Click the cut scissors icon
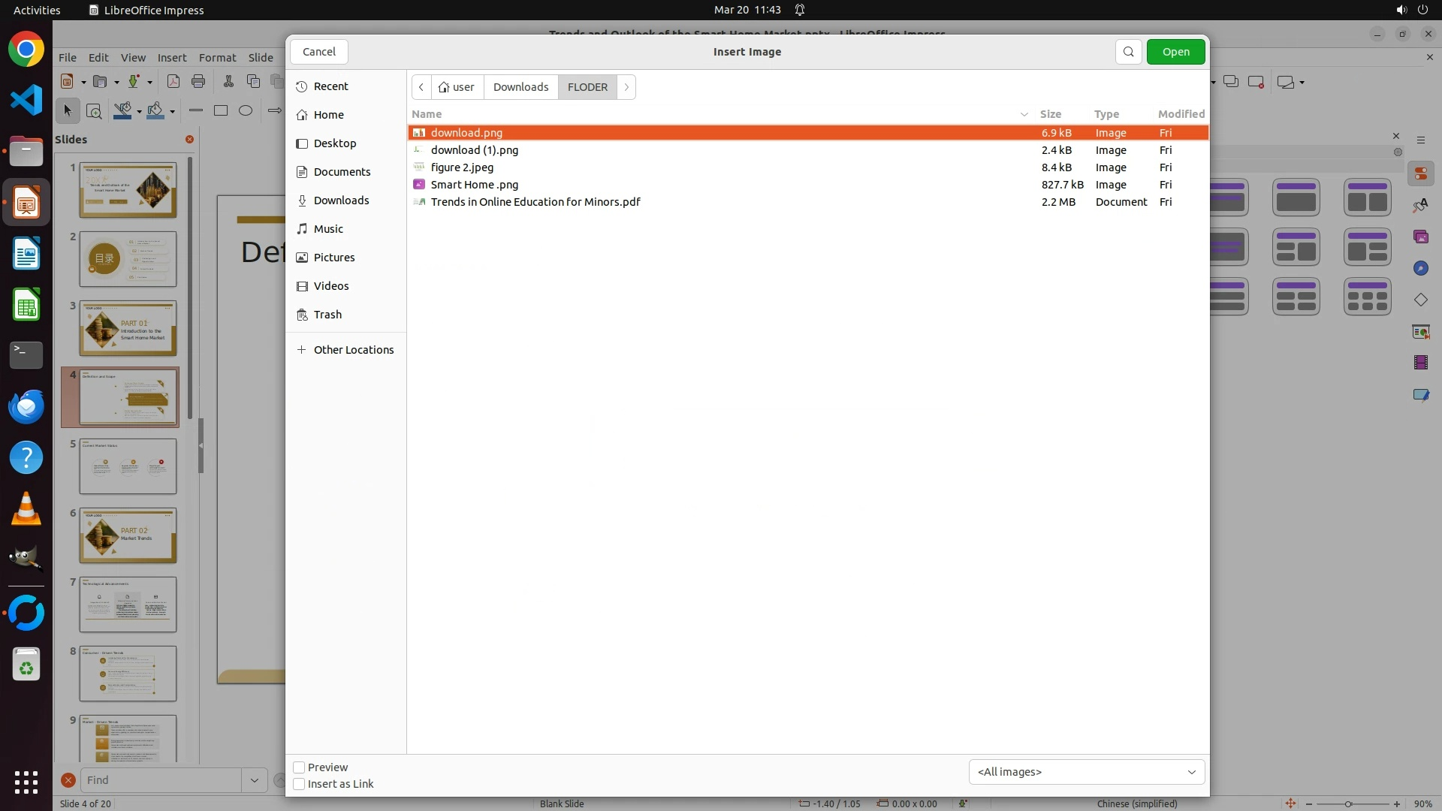Screen dimensions: 1442x811 (x=228, y=81)
